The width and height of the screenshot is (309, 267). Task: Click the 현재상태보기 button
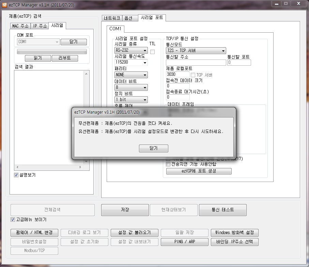pyautogui.click(x=174, y=210)
